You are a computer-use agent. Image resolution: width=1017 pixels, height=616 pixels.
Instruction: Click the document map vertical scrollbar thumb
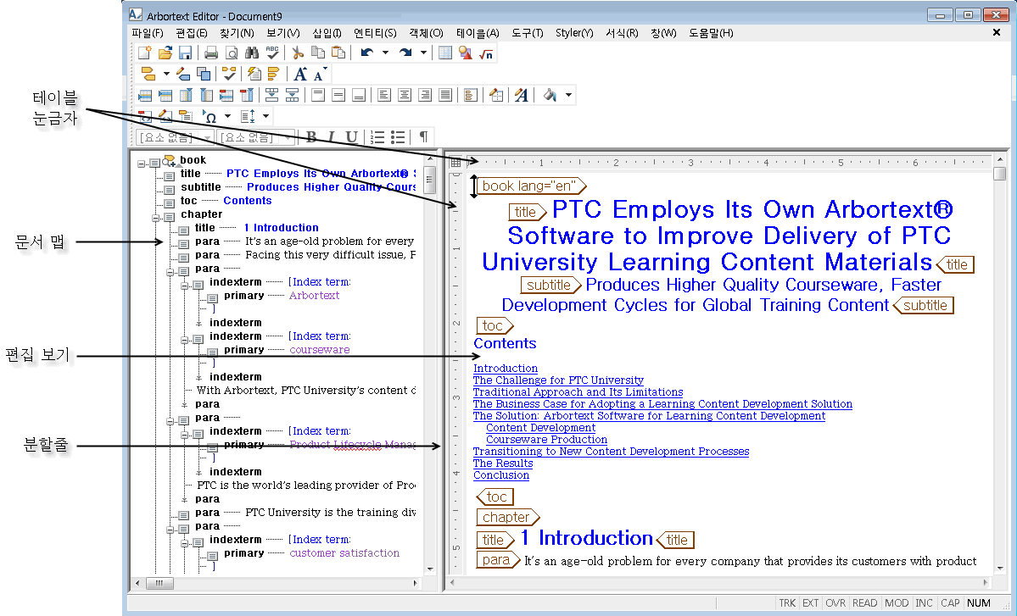click(x=429, y=180)
